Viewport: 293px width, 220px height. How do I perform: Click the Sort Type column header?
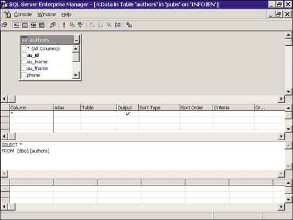(x=159, y=107)
